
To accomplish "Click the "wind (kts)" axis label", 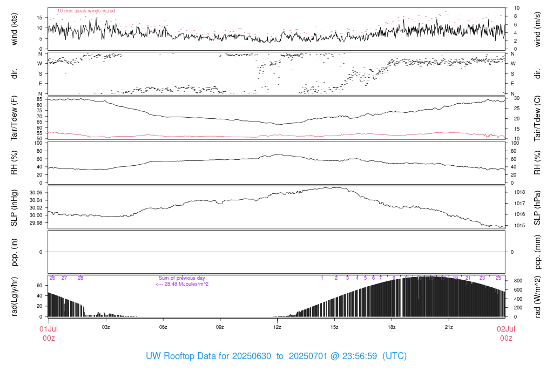I will pos(14,29).
